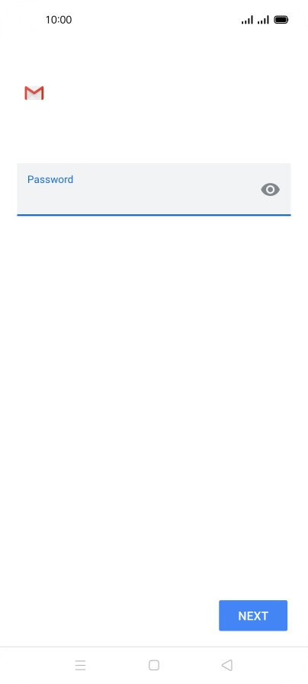Tap the empty area inside Password box
308x684 pixels.
[140, 198]
